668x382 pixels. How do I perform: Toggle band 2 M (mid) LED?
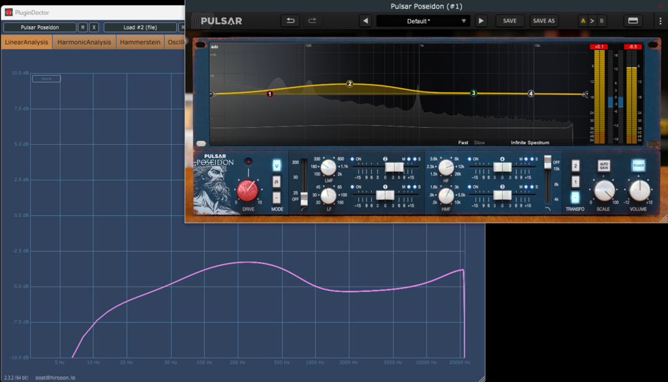pos(408,159)
